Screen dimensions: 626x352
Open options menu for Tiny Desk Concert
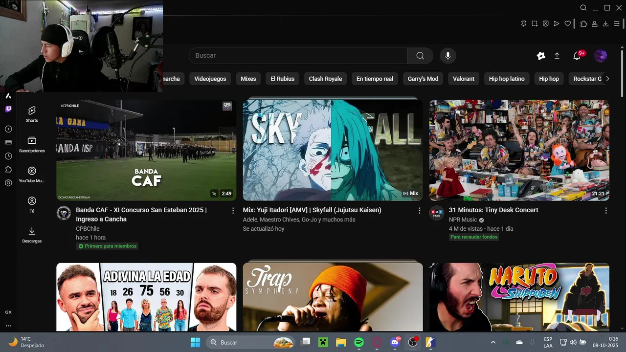click(606, 211)
